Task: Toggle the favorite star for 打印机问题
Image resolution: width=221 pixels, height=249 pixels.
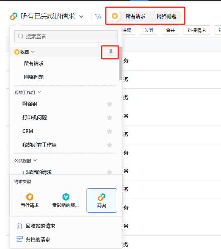Action: (x=110, y=117)
